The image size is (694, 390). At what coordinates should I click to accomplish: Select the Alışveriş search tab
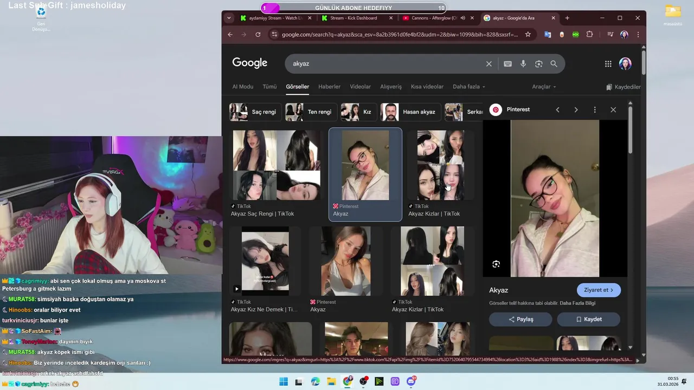tap(391, 87)
